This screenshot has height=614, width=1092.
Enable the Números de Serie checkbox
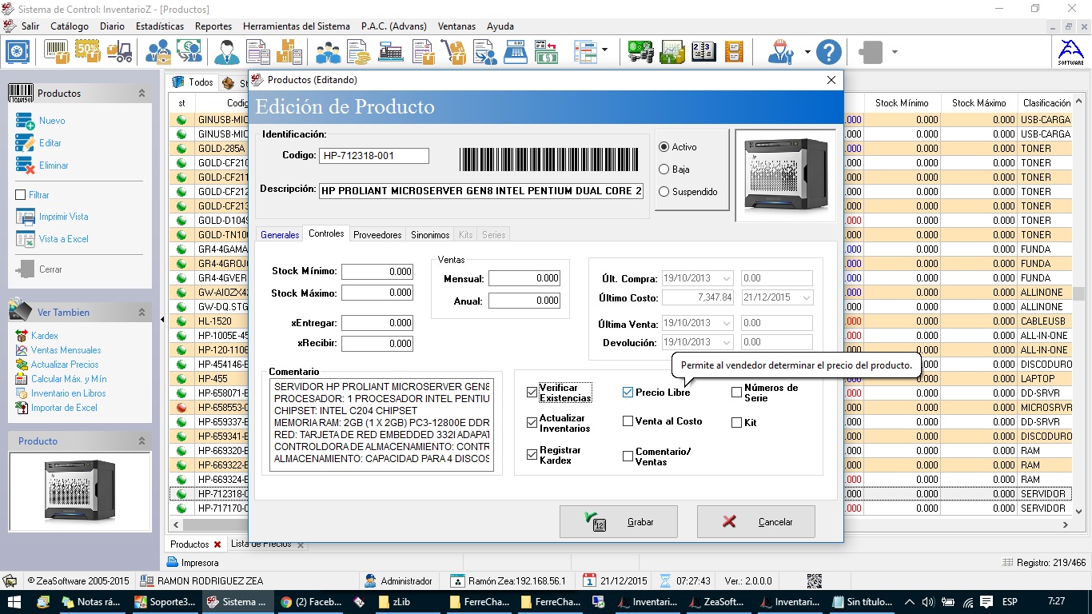(x=737, y=393)
